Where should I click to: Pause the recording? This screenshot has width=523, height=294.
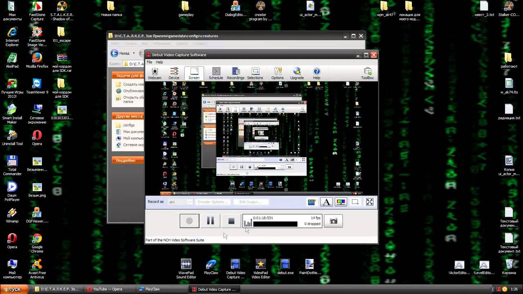[210, 221]
